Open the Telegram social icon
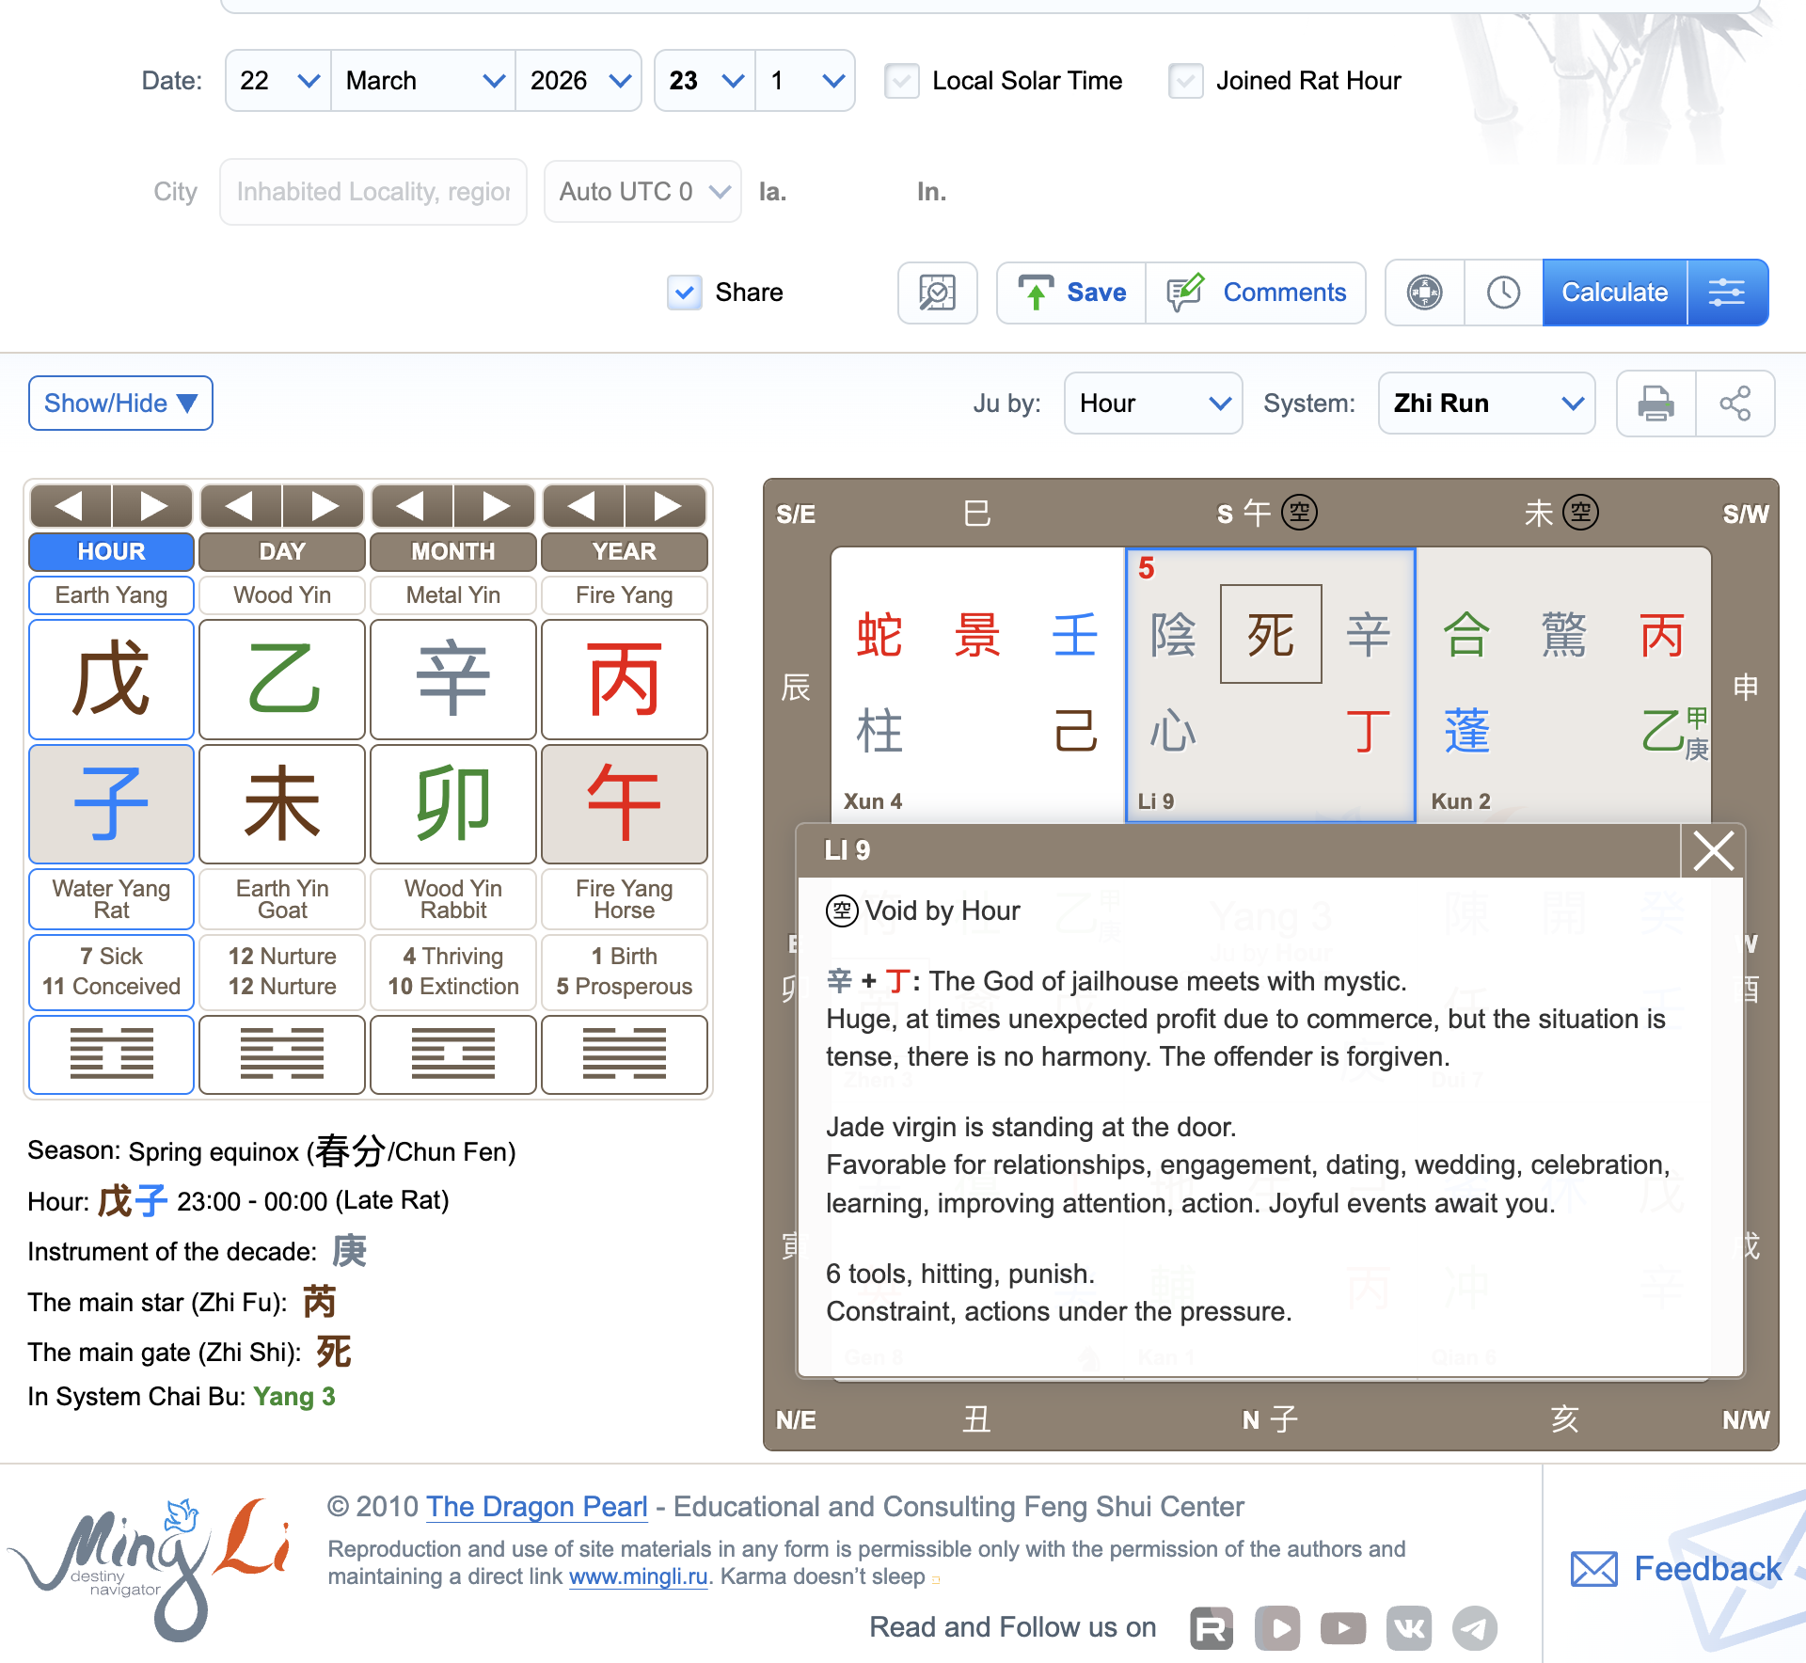The height and width of the screenshot is (1663, 1806). coord(1474,1628)
